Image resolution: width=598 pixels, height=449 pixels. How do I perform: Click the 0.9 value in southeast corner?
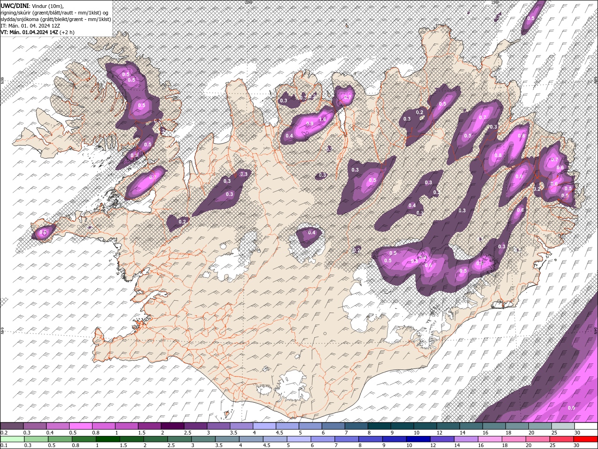point(571,408)
